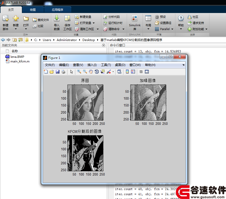Expand the 帮助 help dropdown in ribbon
The image size is (226, 199).
coord(181,29)
